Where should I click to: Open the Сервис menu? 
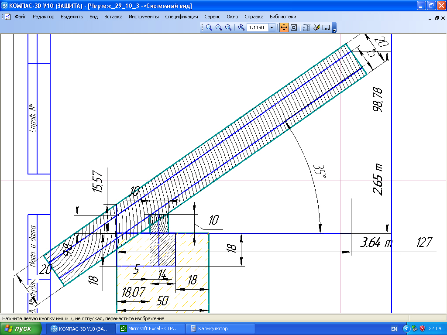212,17
